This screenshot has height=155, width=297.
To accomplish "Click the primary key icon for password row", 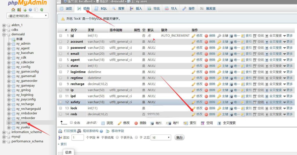I will click(x=219, y=48).
